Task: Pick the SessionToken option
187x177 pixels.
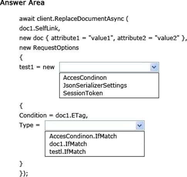Action: [83, 93]
